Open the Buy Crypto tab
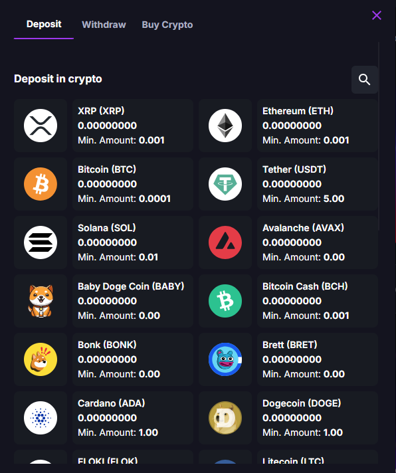 coord(167,25)
